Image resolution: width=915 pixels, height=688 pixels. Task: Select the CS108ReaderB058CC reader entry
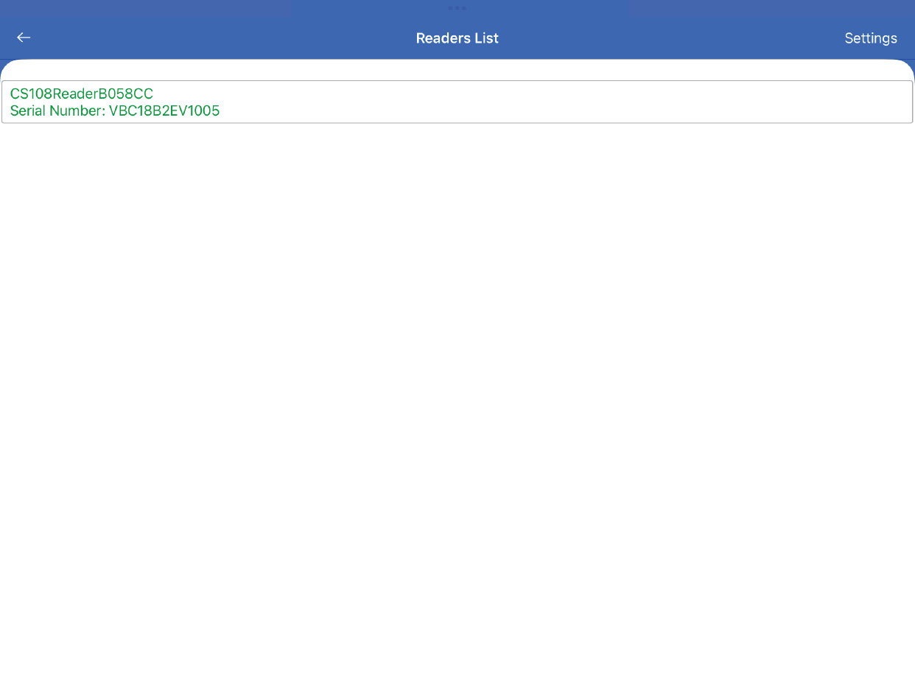point(457,102)
